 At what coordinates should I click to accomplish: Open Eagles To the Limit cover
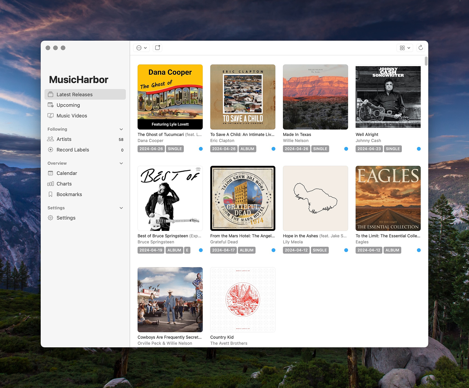click(x=388, y=198)
